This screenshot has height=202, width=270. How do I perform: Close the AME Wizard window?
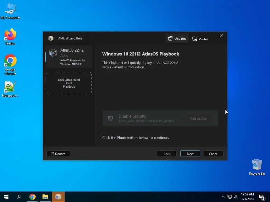click(x=221, y=35)
